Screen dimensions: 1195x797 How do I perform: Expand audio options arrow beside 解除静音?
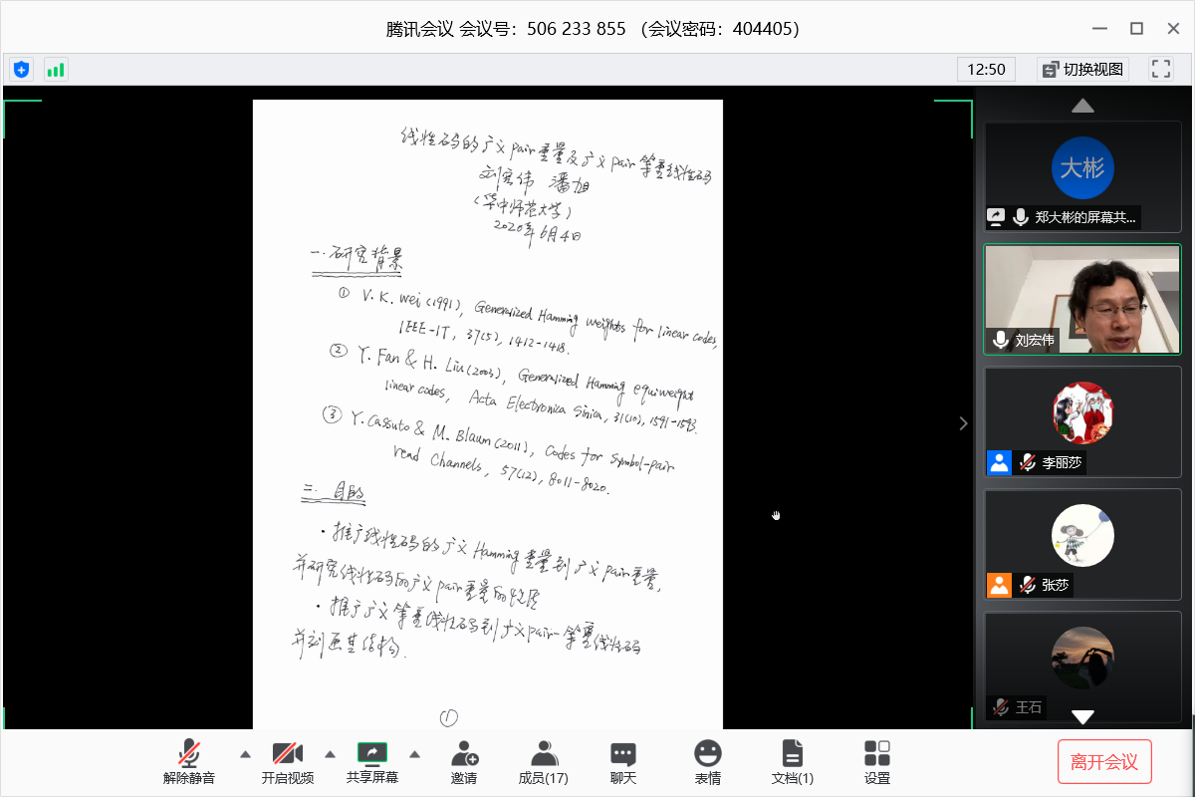(245, 753)
